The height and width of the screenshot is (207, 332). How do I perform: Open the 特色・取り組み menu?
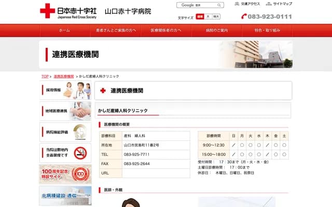[268, 31]
